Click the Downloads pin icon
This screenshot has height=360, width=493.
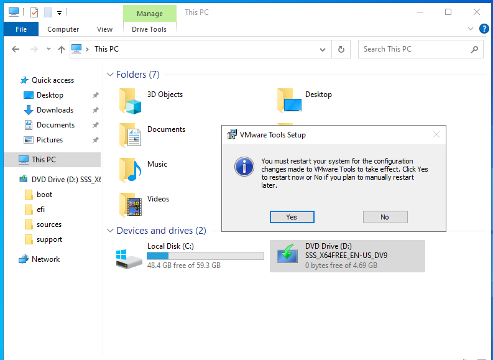click(x=96, y=110)
